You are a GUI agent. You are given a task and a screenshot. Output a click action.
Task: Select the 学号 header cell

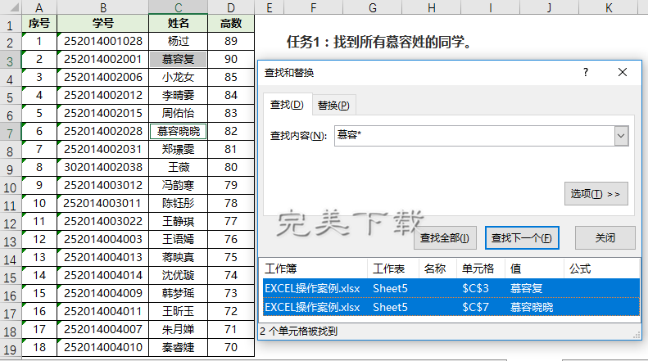point(103,23)
